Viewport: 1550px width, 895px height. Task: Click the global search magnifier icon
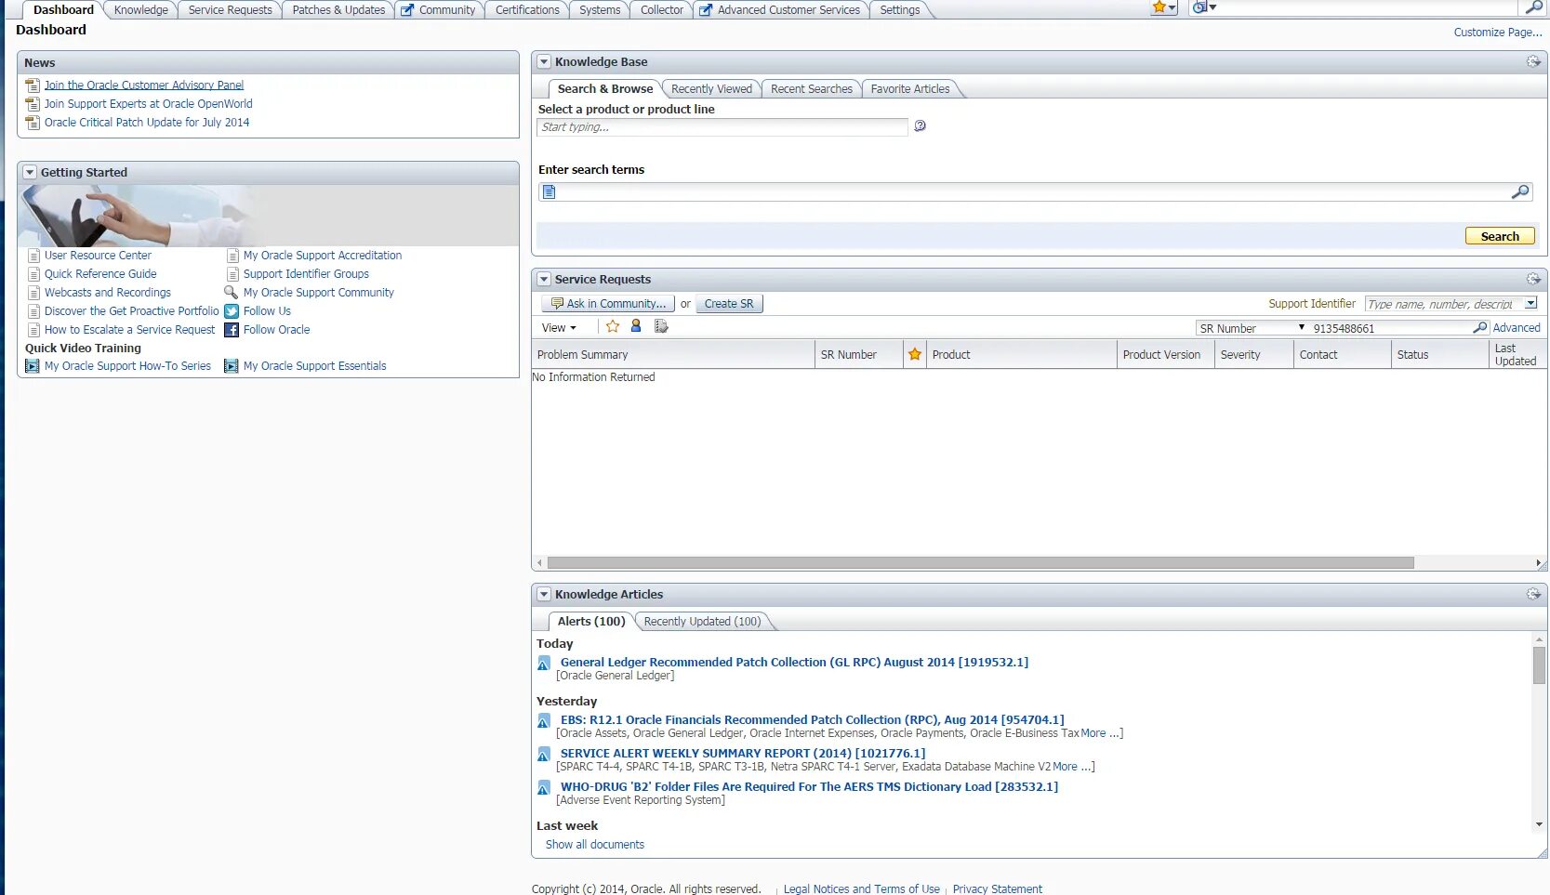(1533, 7)
